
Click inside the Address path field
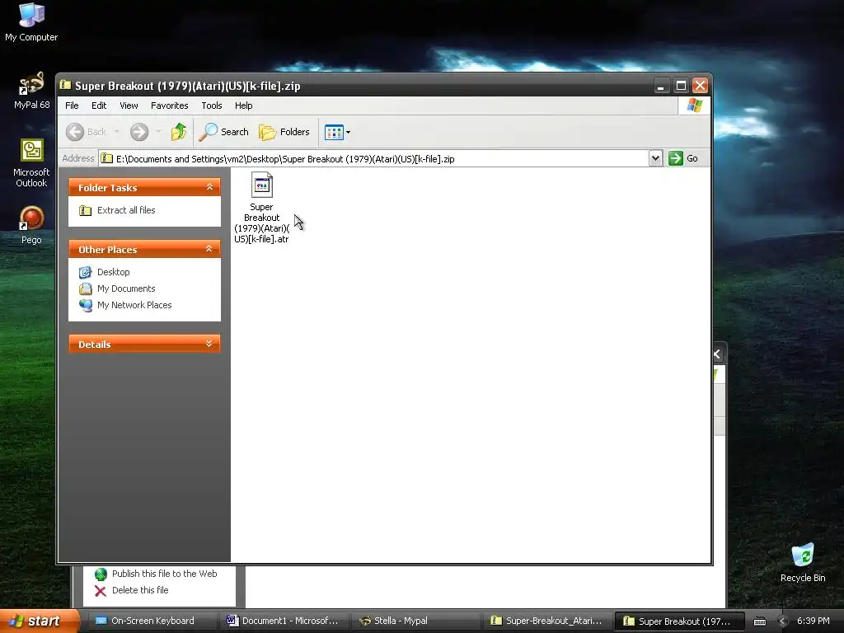(374, 159)
